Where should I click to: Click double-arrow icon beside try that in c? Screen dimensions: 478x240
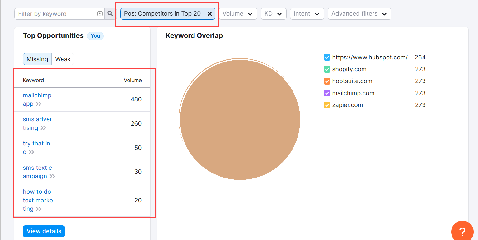[x=31, y=152]
